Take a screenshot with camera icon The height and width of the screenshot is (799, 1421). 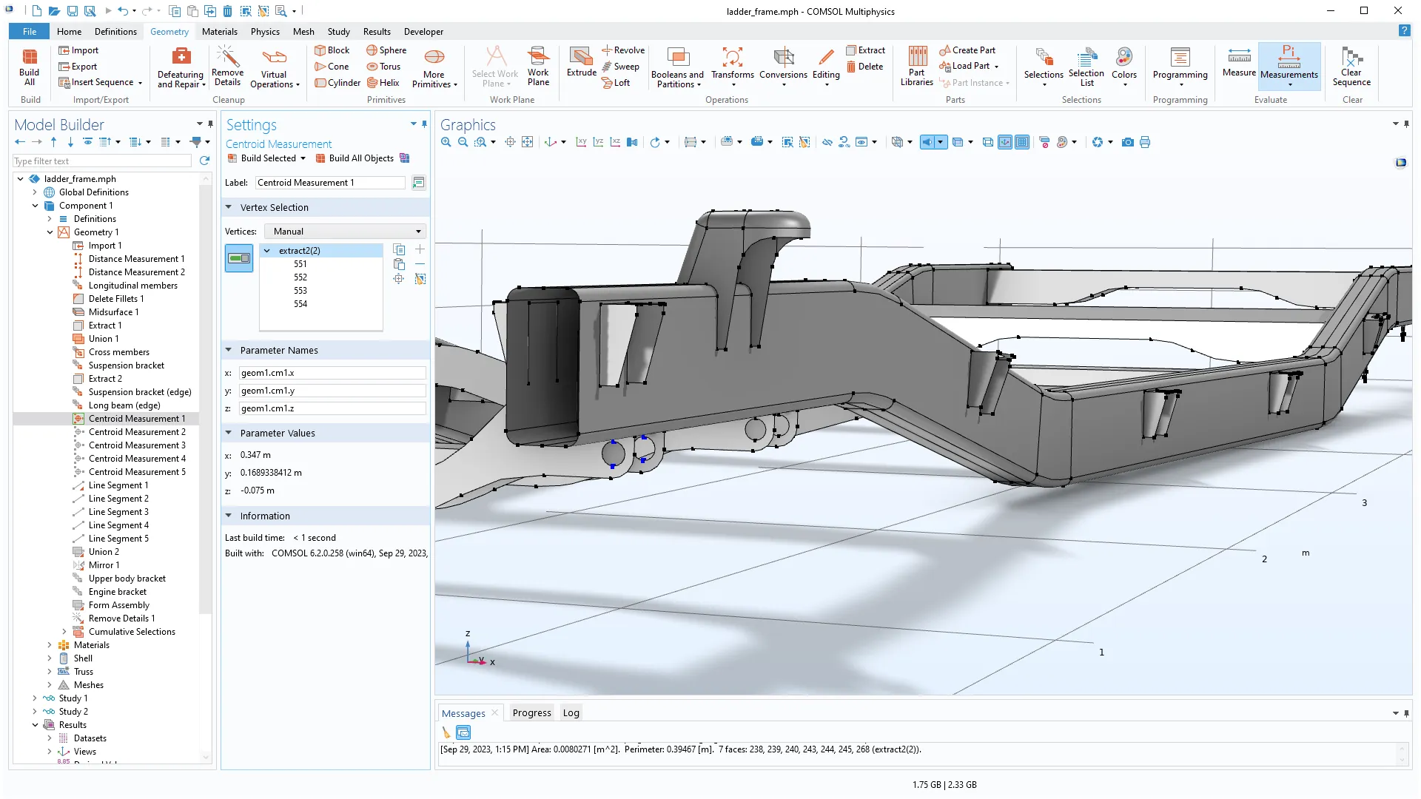tap(1127, 142)
